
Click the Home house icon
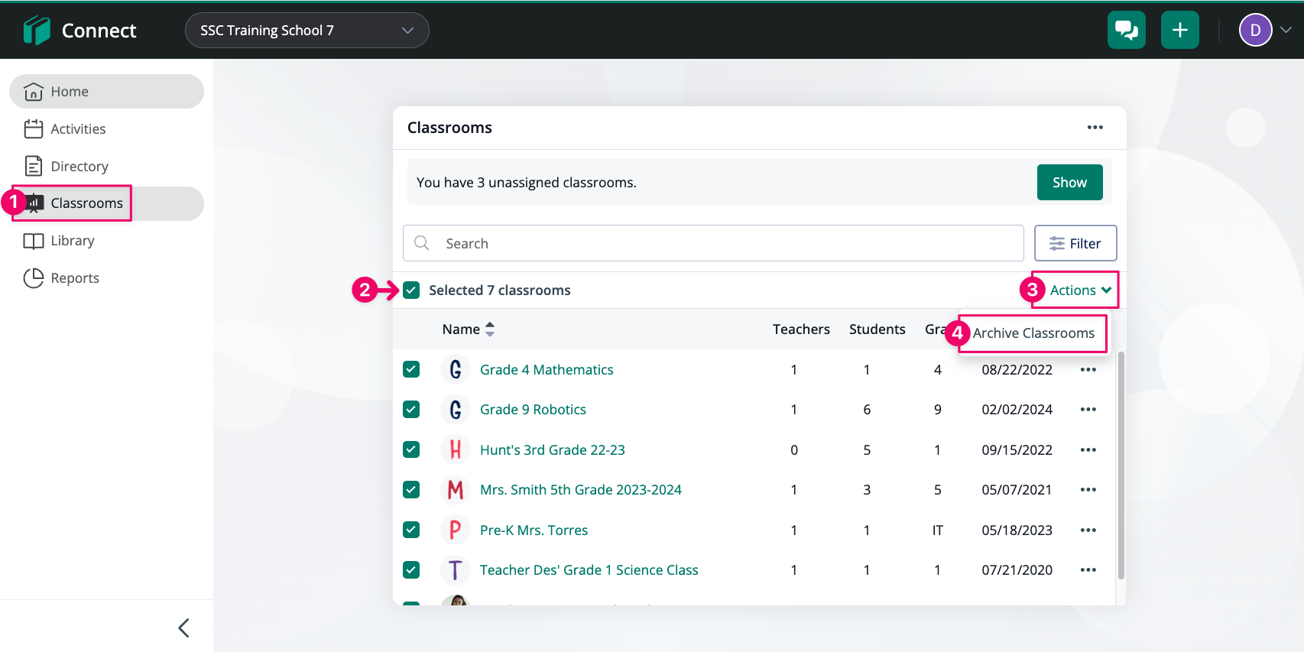[x=34, y=92]
